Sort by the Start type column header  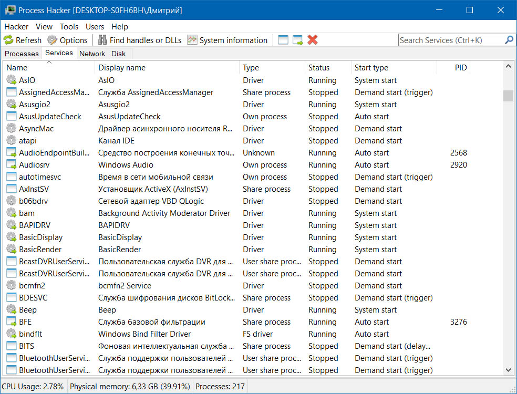pyautogui.click(x=394, y=68)
